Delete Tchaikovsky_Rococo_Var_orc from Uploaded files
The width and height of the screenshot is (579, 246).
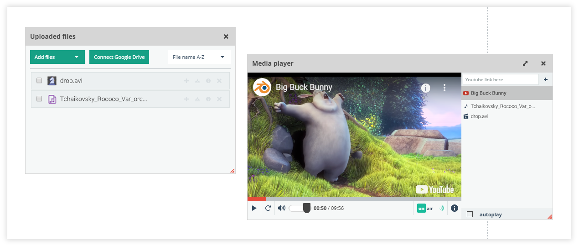(x=219, y=99)
